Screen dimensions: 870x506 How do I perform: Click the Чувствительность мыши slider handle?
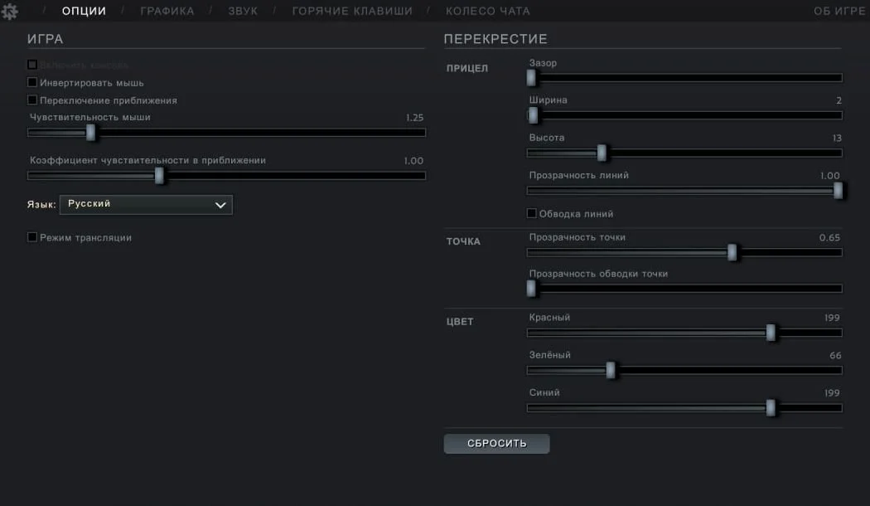pyautogui.click(x=90, y=132)
